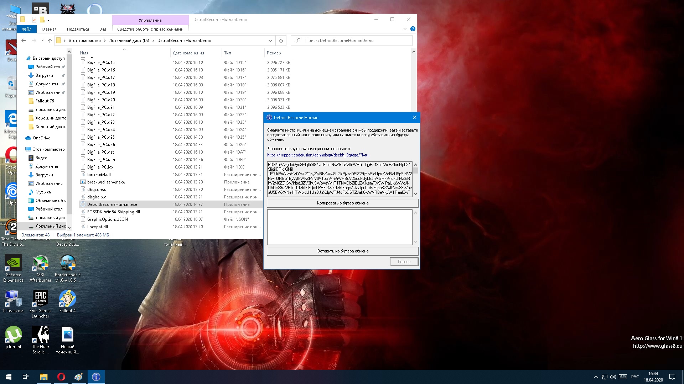The image size is (684, 384).
Task: Select Detroit Become Human info taskbar icon
Action: [x=96, y=377]
